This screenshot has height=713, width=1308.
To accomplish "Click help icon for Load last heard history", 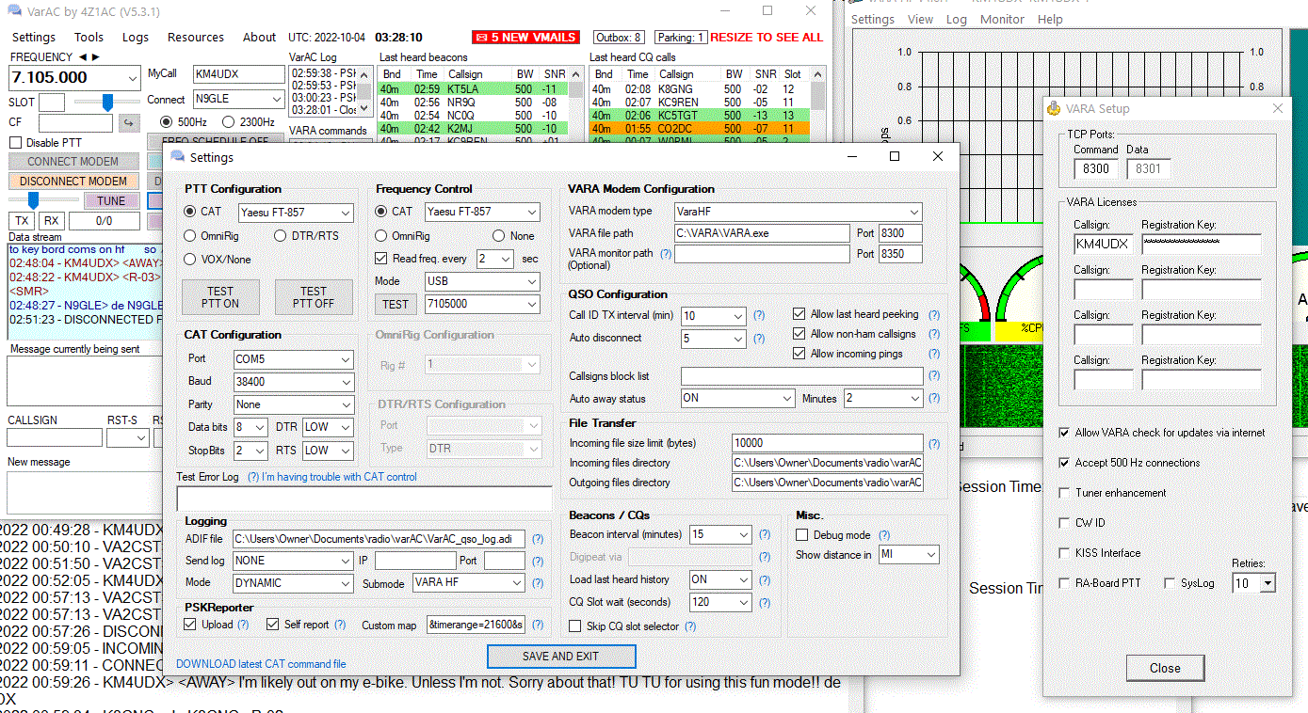I will point(766,579).
